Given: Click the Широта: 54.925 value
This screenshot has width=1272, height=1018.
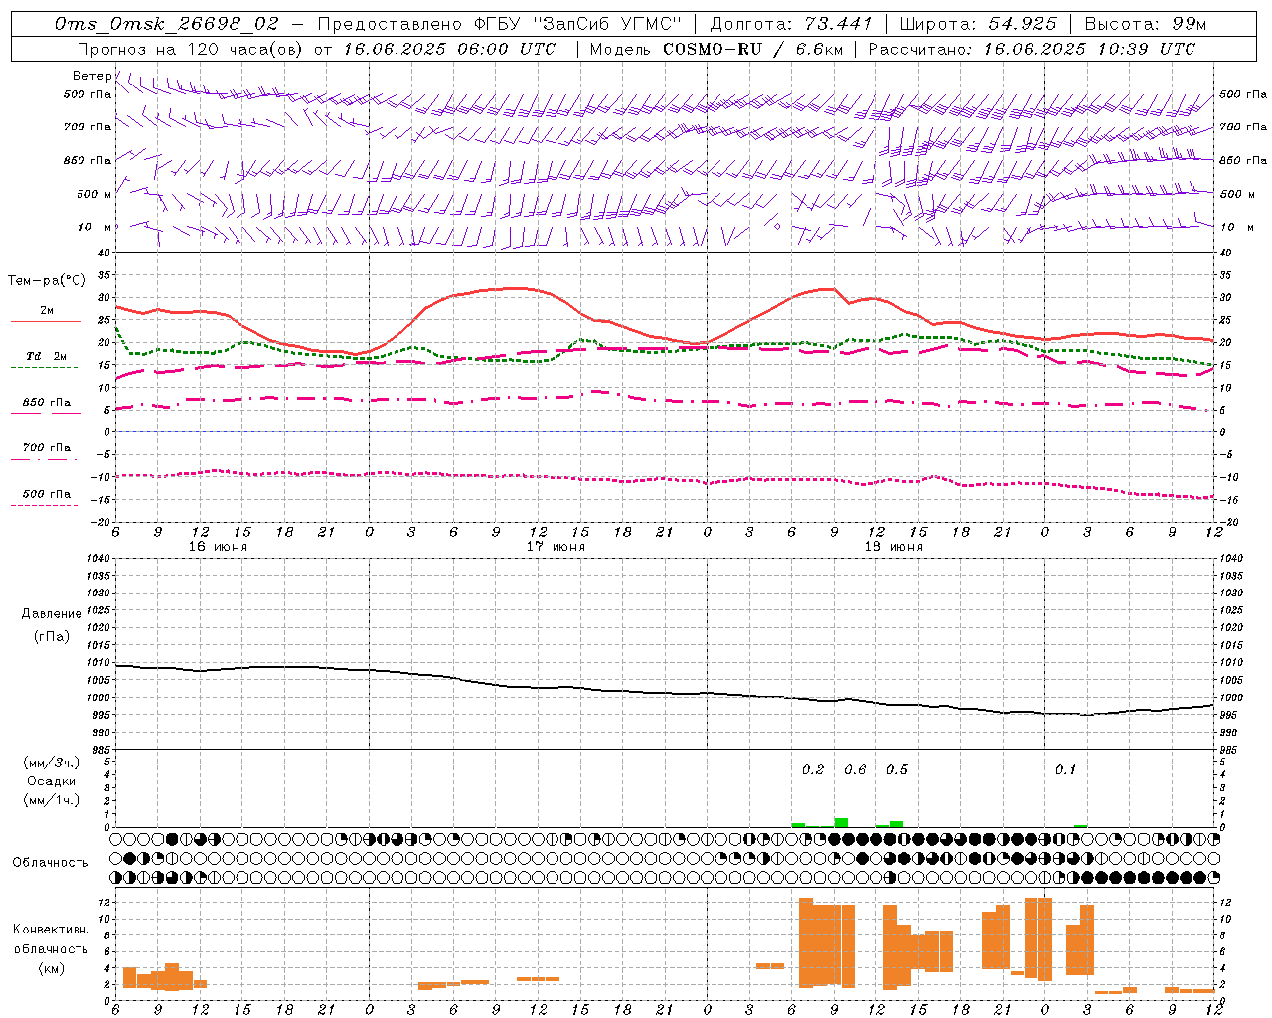Looking at the screenshot, I should pos(979,24).
